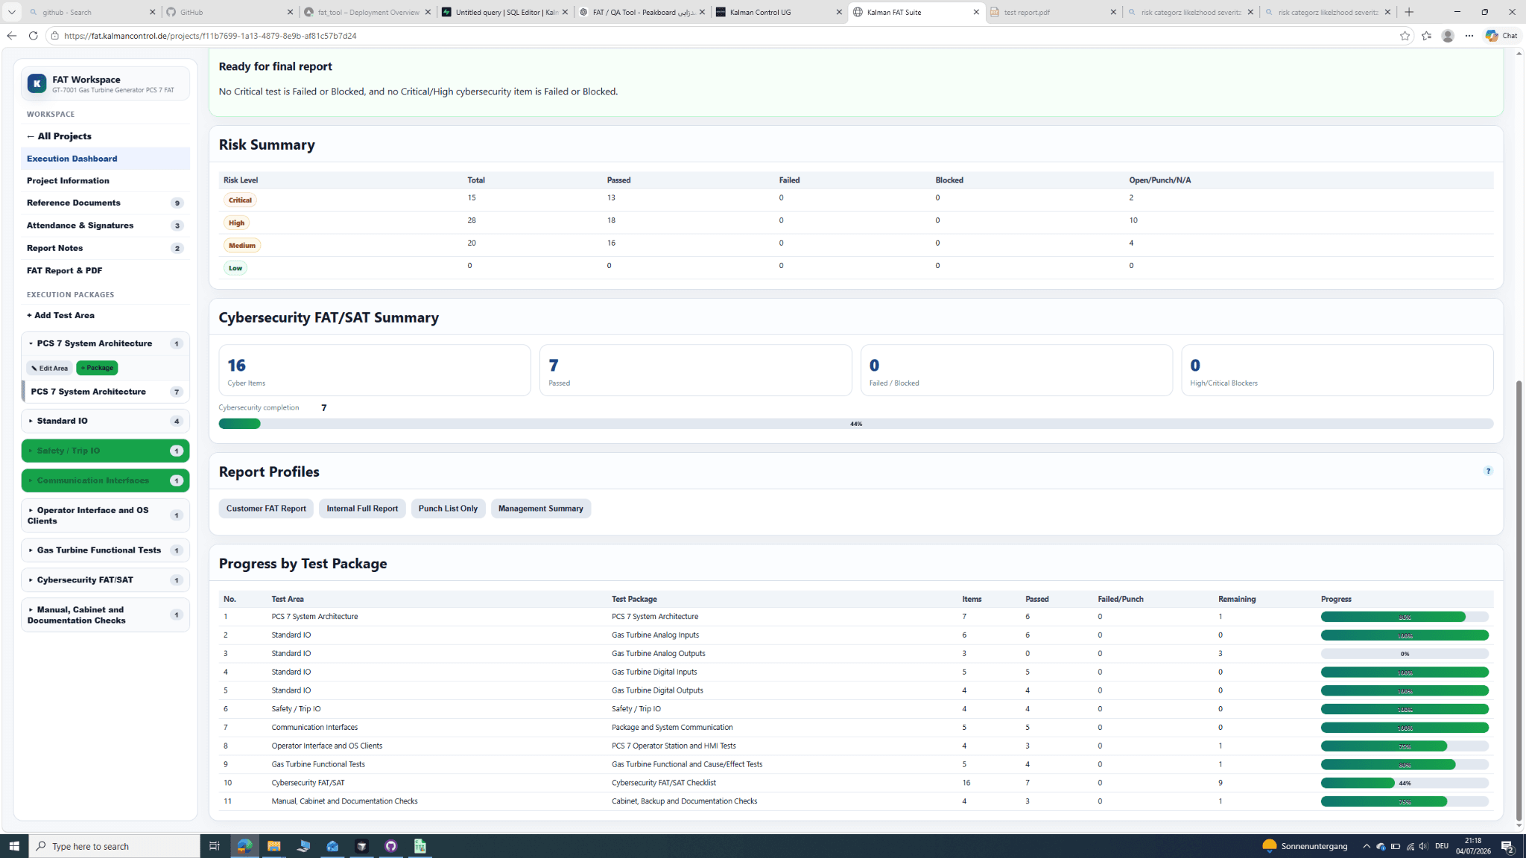Click the Sonnenuntergang weather widget

(x=1304, y=846)
